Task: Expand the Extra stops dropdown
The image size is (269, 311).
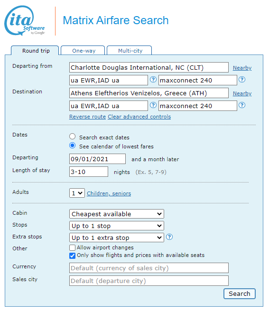Action: 117,238
